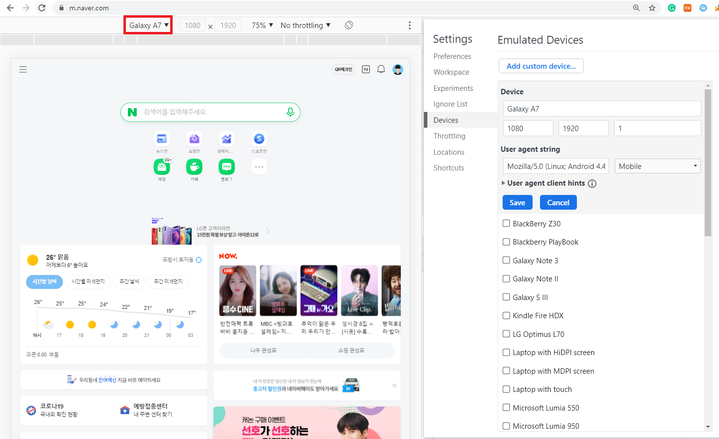Viewport: 719px width, 439px height.
Task: Open the 나우 편성표 schedule link
Action: click(263, 350)
